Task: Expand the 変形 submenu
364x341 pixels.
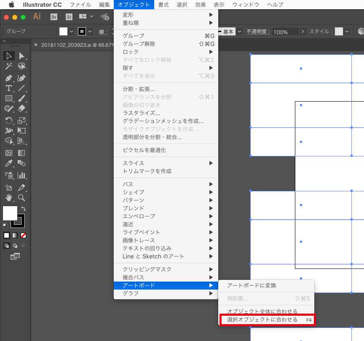Action: point(166,15)
